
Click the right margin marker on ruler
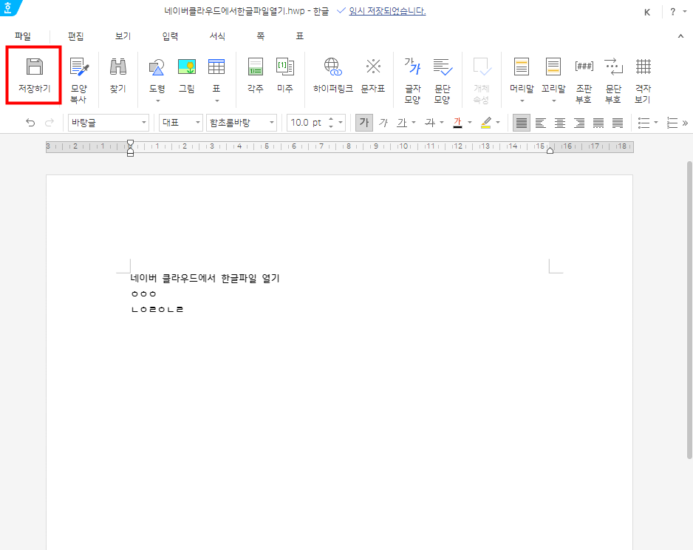tap(550, 151)
